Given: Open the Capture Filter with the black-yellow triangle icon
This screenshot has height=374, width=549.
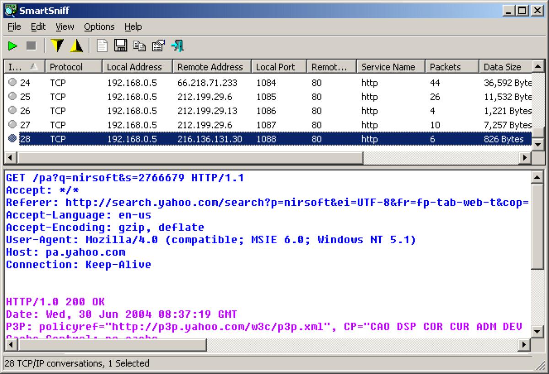Looking at the screenshot, I should tap(57, 46).
